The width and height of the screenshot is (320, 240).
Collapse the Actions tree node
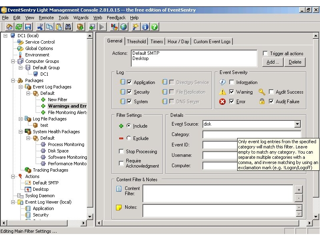(13, 176)
